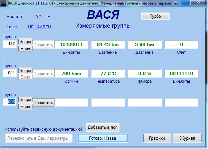Viewport: 208px width, 149px height.
Task: Select the 0.8 % lambda value
Action: coord(145,73)
